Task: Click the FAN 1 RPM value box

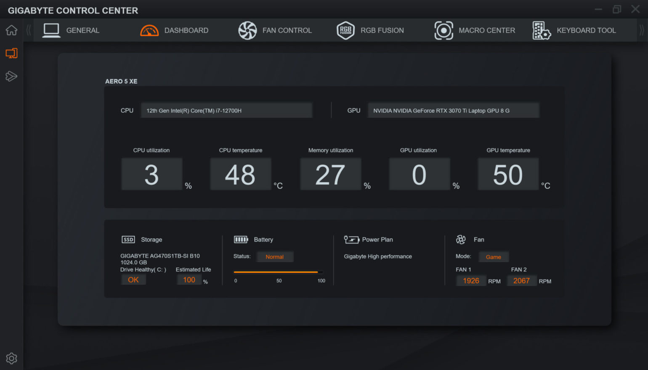Action: pos(471,281)
